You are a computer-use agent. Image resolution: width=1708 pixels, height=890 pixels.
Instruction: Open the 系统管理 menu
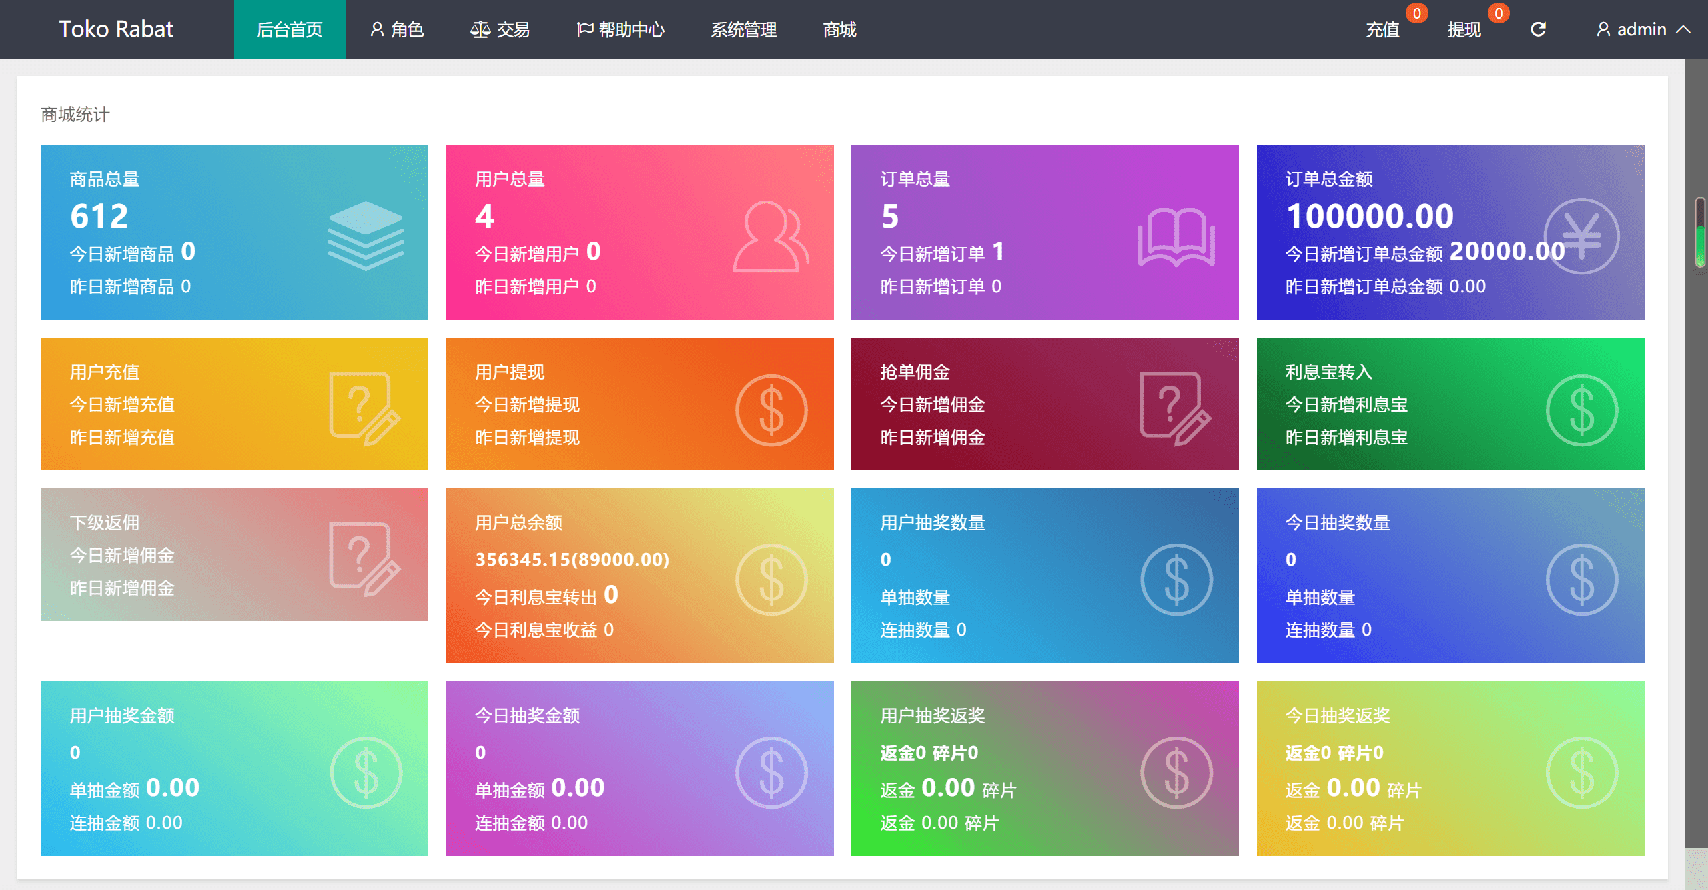pos(743,29)
